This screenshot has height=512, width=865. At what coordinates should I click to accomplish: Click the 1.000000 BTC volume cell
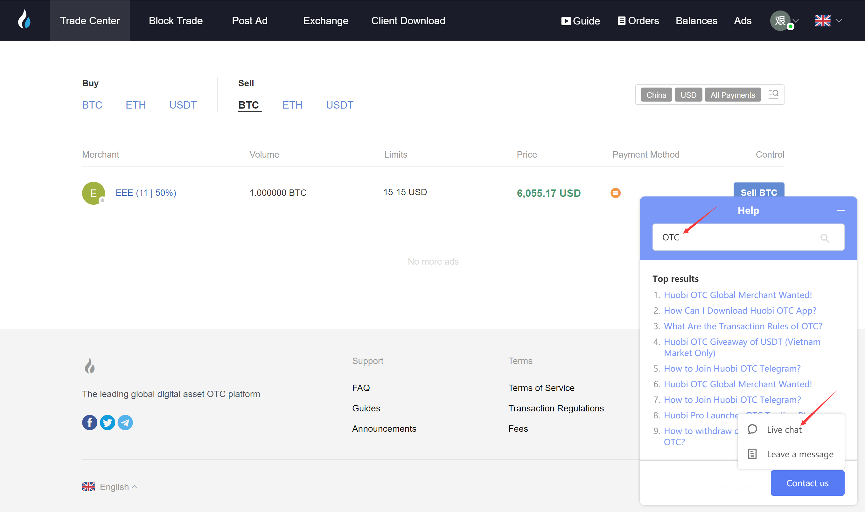click(278, 193)
